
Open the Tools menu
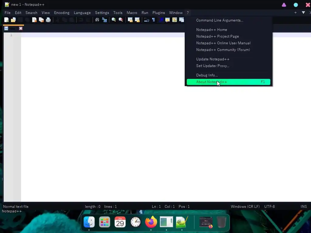tap(118, 13)
